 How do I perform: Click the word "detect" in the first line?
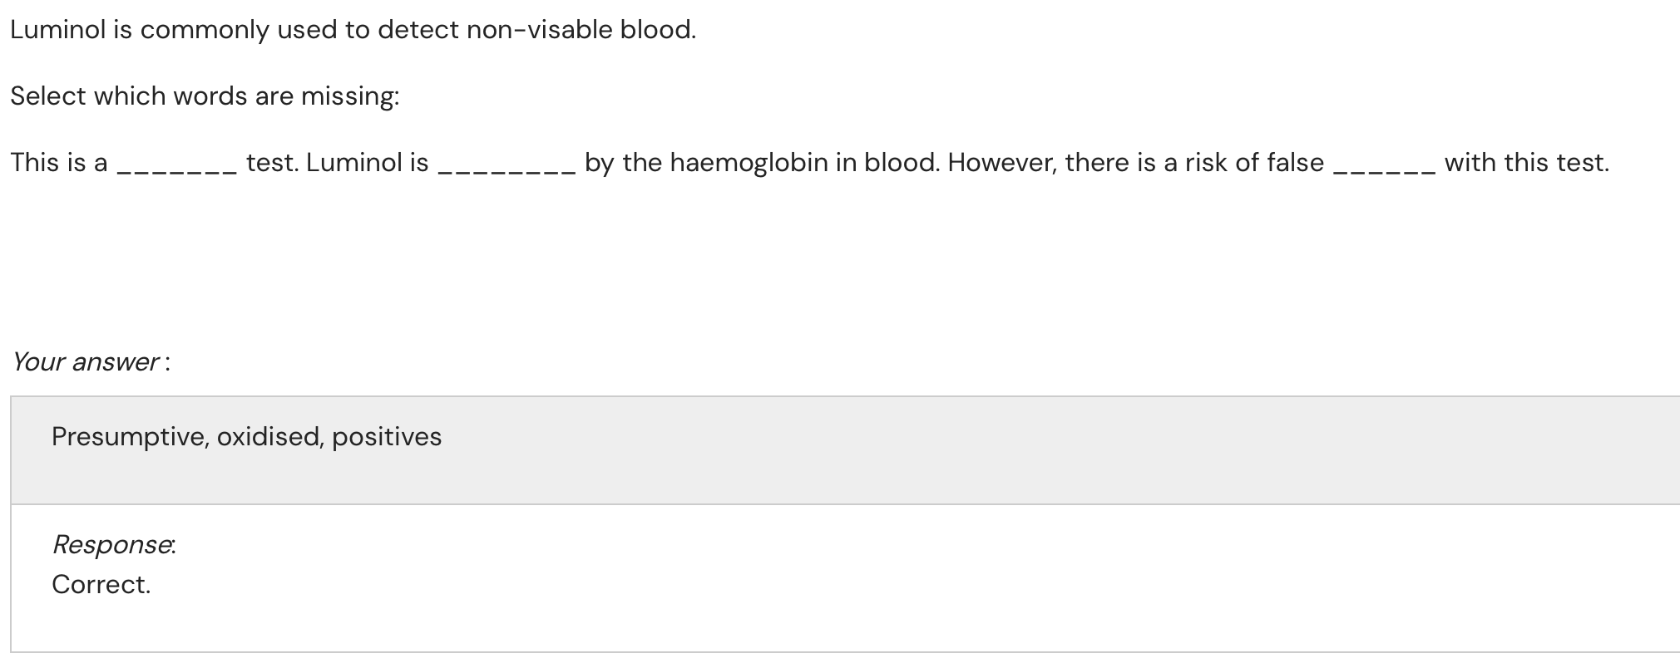(x=417, y=30)
